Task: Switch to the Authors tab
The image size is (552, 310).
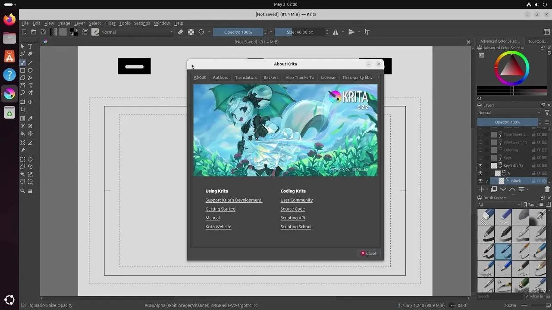Action: (x=220, y=77)
